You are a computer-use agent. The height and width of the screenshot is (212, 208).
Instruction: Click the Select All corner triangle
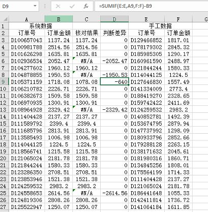pyautogui.click(x=5, y=19)
